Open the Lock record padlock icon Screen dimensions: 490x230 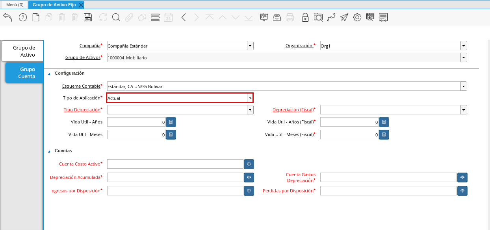click(x=305, y=17)
